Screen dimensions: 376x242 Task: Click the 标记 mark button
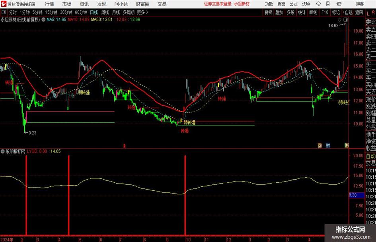click(x=336, y=12)
